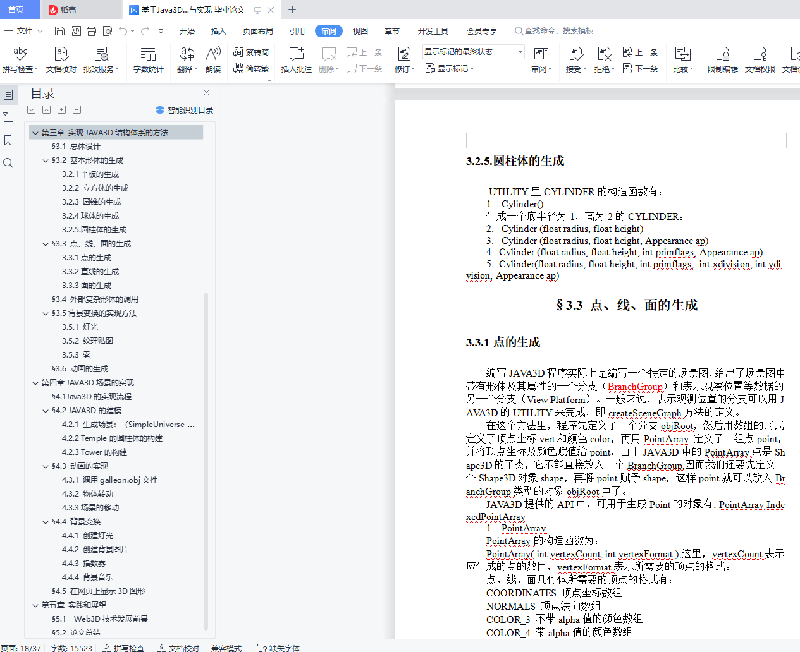Viewport: 800px width, 652px height.
Task: Collapse the §4.2 JAVA3D 的建模 node
Action: tap(46, 411)
